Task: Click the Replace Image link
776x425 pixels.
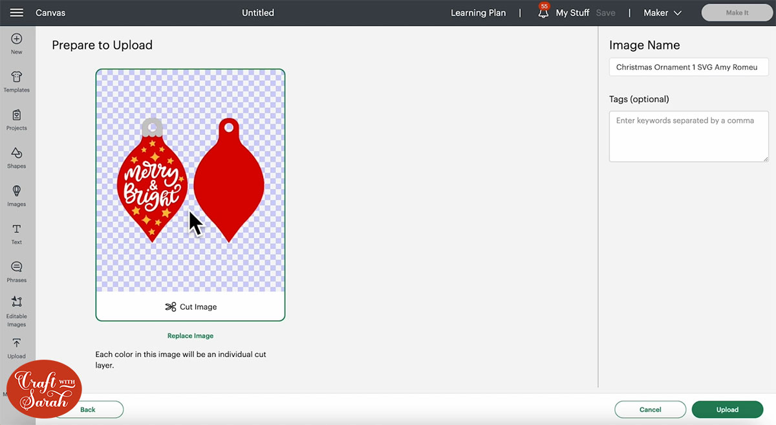Action: pyautogui.click(x=190, y=336)
